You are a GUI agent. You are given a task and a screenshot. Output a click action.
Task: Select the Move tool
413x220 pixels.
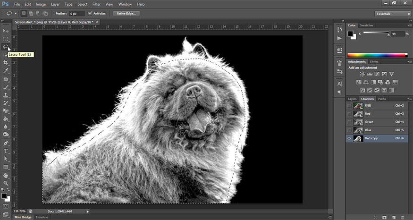[6, 31]
